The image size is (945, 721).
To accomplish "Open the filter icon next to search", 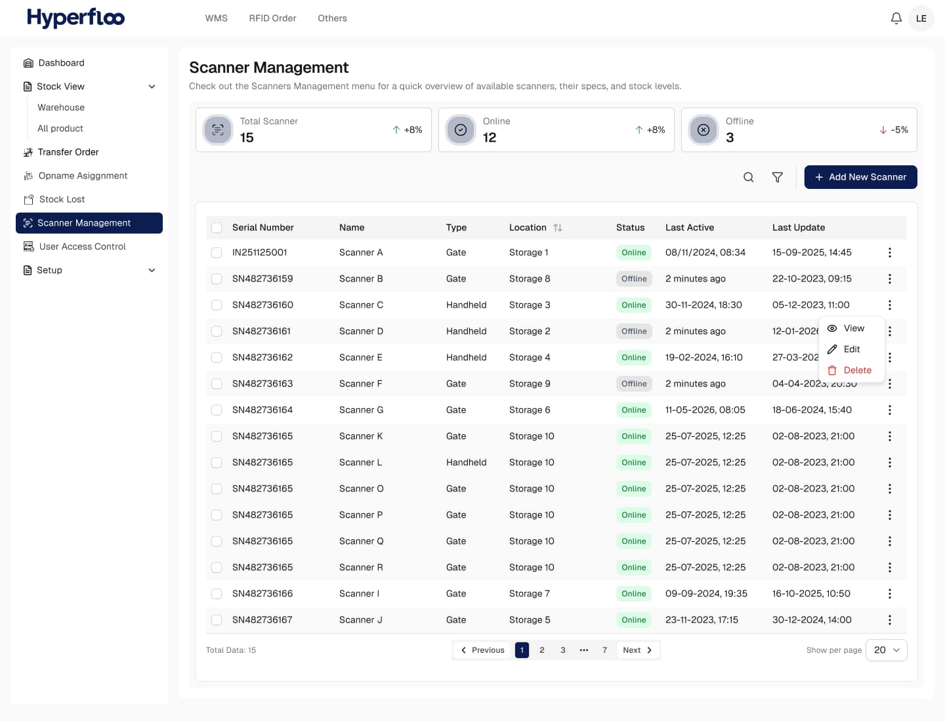I will pos(778,177).
